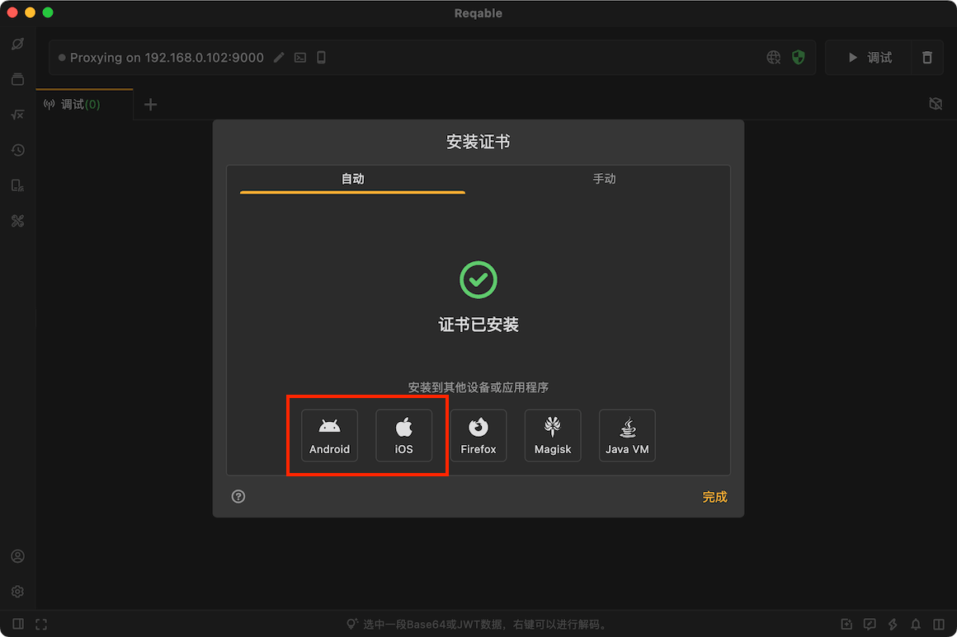This screenshot has width=957, height=637.
Task: Open the green SSL shield icon
Action: (798, 58)
